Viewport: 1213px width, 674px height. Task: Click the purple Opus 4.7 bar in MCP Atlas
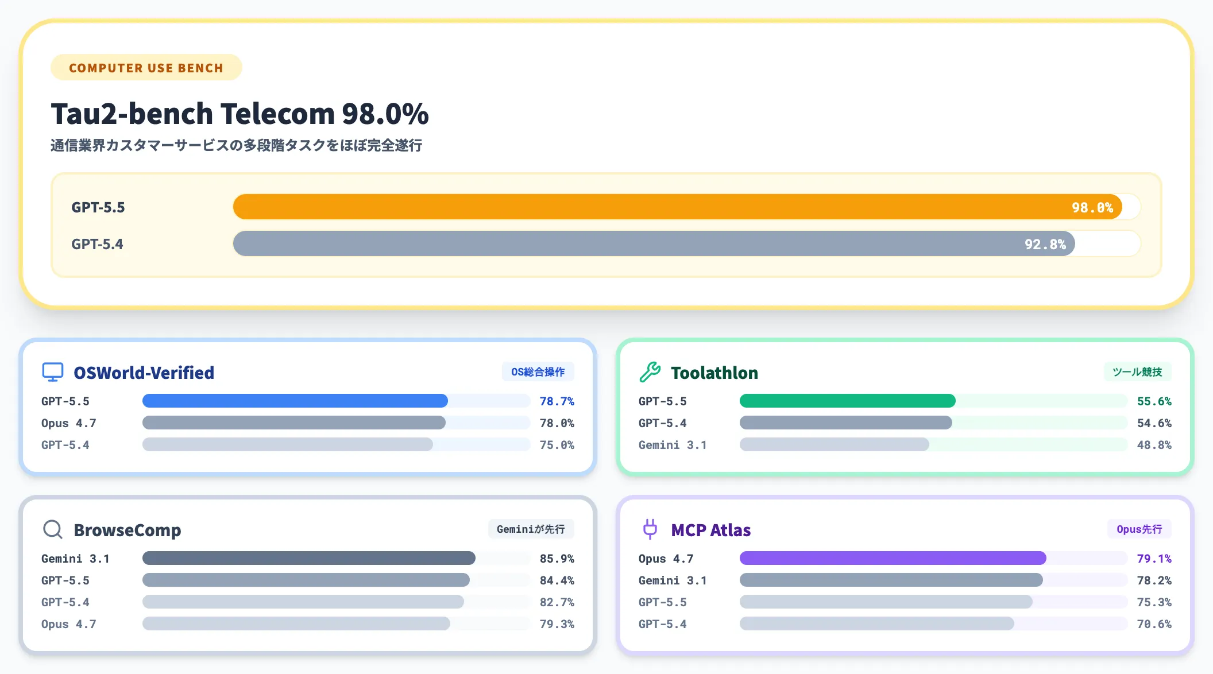(x=893, y=558)
